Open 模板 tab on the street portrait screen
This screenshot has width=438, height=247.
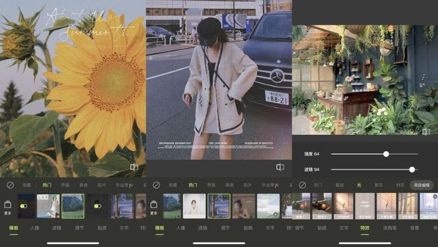point(160,228)
